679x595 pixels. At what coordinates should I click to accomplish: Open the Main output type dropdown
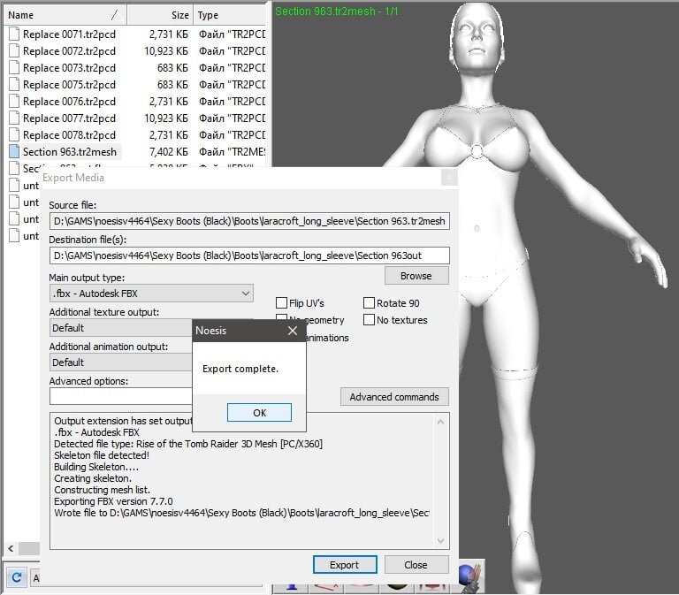click(151, 294)
